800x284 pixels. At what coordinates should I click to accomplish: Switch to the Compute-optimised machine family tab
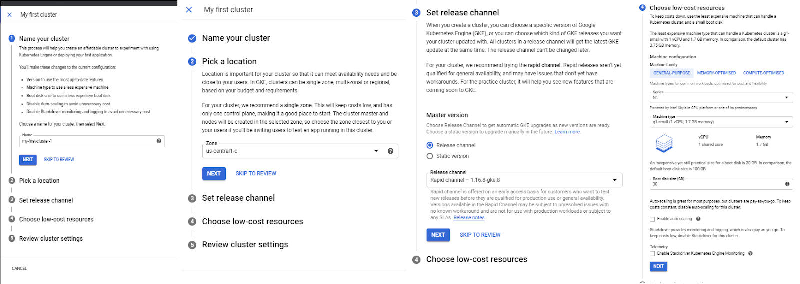point(763,73)
